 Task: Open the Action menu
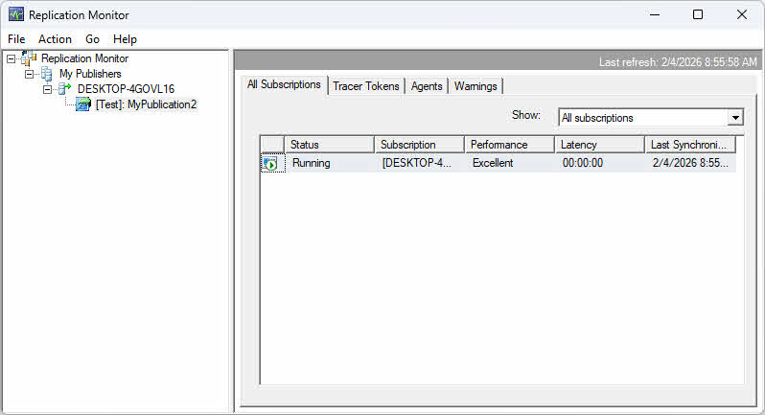[56, 39]
